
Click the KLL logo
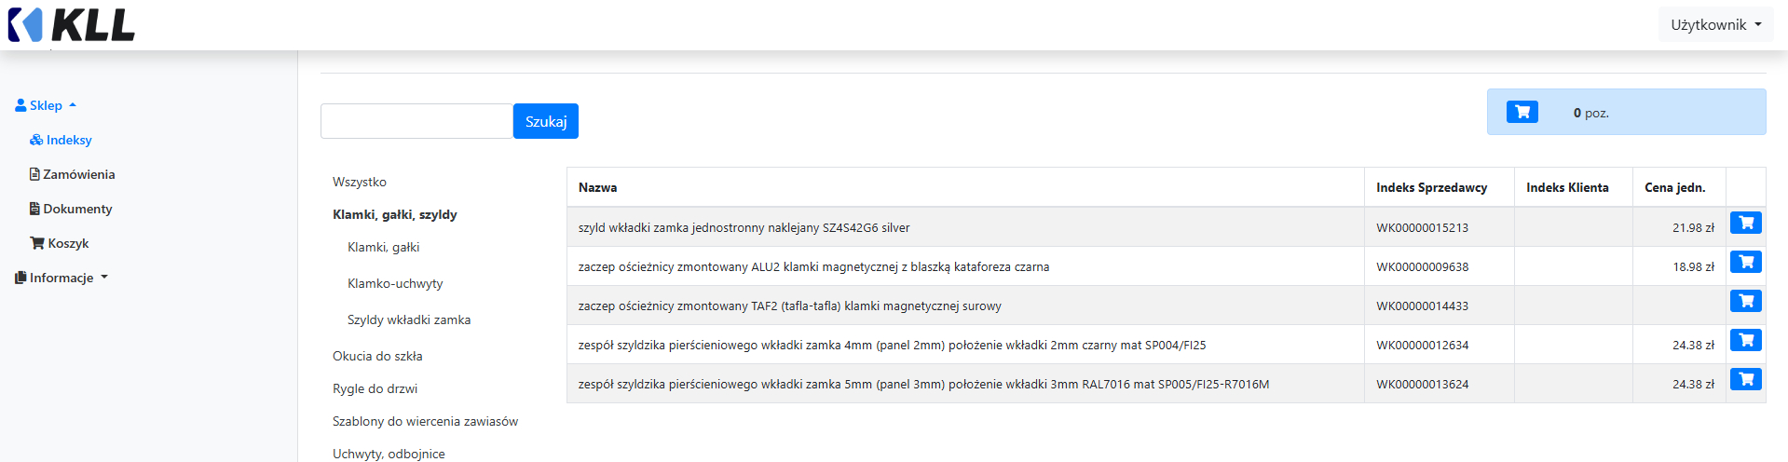pyautogui.click(x=72, y=25)
